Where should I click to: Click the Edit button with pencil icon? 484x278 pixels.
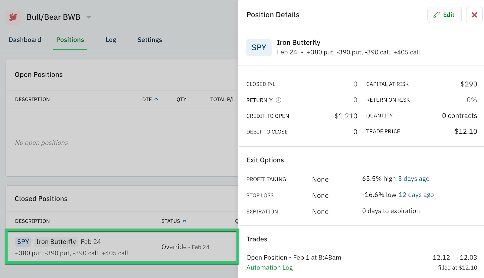pyautogui.click(x=444, y=15)
